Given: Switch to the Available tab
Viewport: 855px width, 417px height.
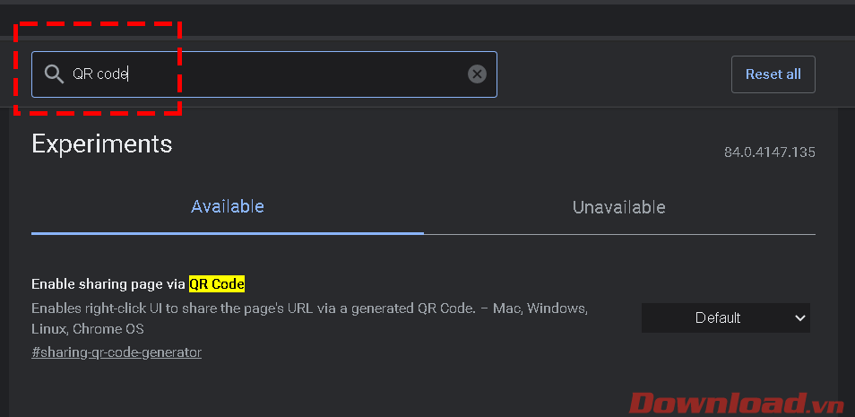Looking at the screenshot, I should coord(228,207).
